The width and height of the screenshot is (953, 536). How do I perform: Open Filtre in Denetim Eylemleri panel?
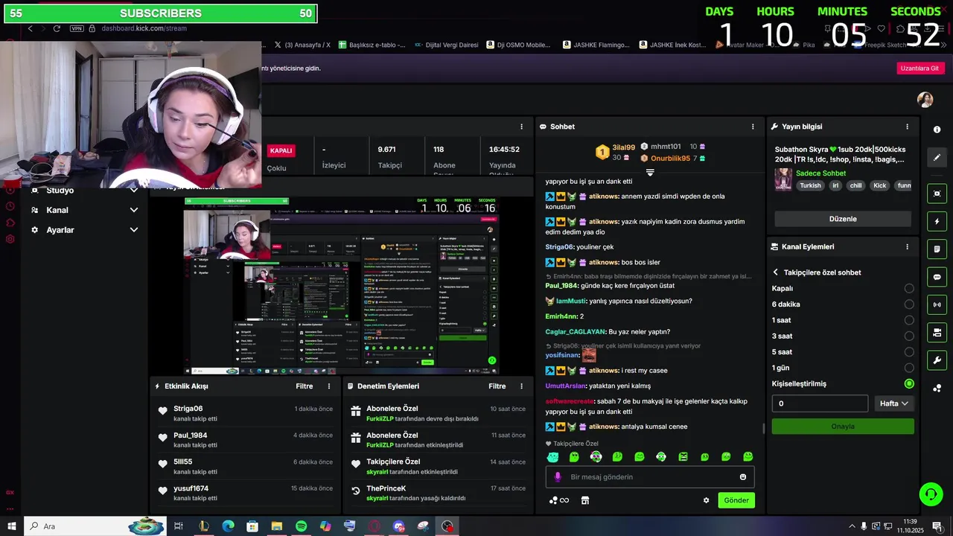pos(497,386)
